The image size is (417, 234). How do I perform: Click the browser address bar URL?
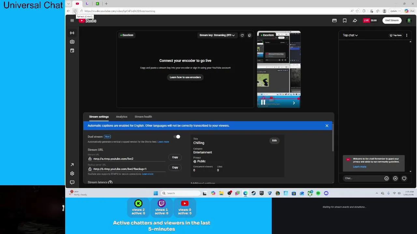click(120, 11)
